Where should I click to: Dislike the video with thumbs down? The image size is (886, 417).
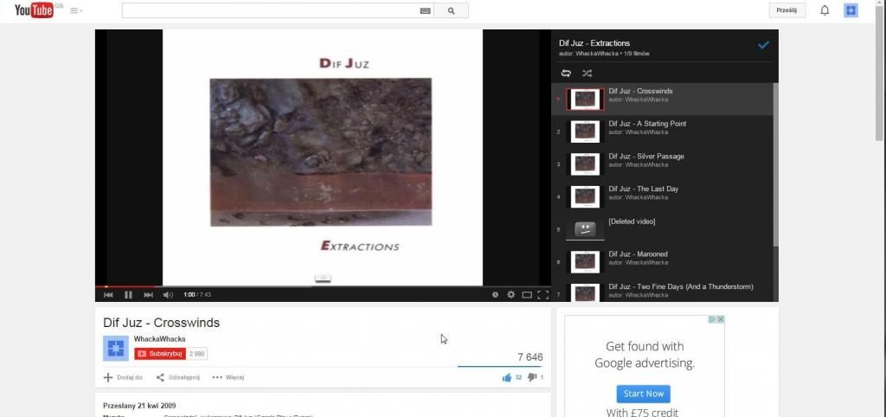(532, 377)
